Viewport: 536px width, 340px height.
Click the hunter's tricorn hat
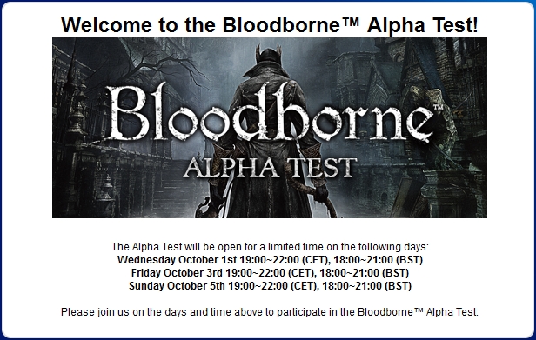(x=268, y=57)
